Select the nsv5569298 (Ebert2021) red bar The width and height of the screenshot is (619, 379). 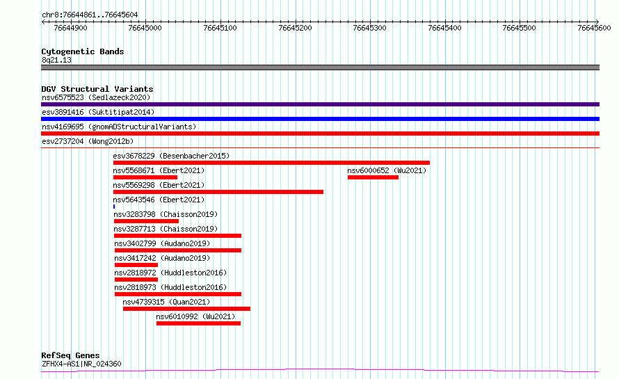coord(218,192)
